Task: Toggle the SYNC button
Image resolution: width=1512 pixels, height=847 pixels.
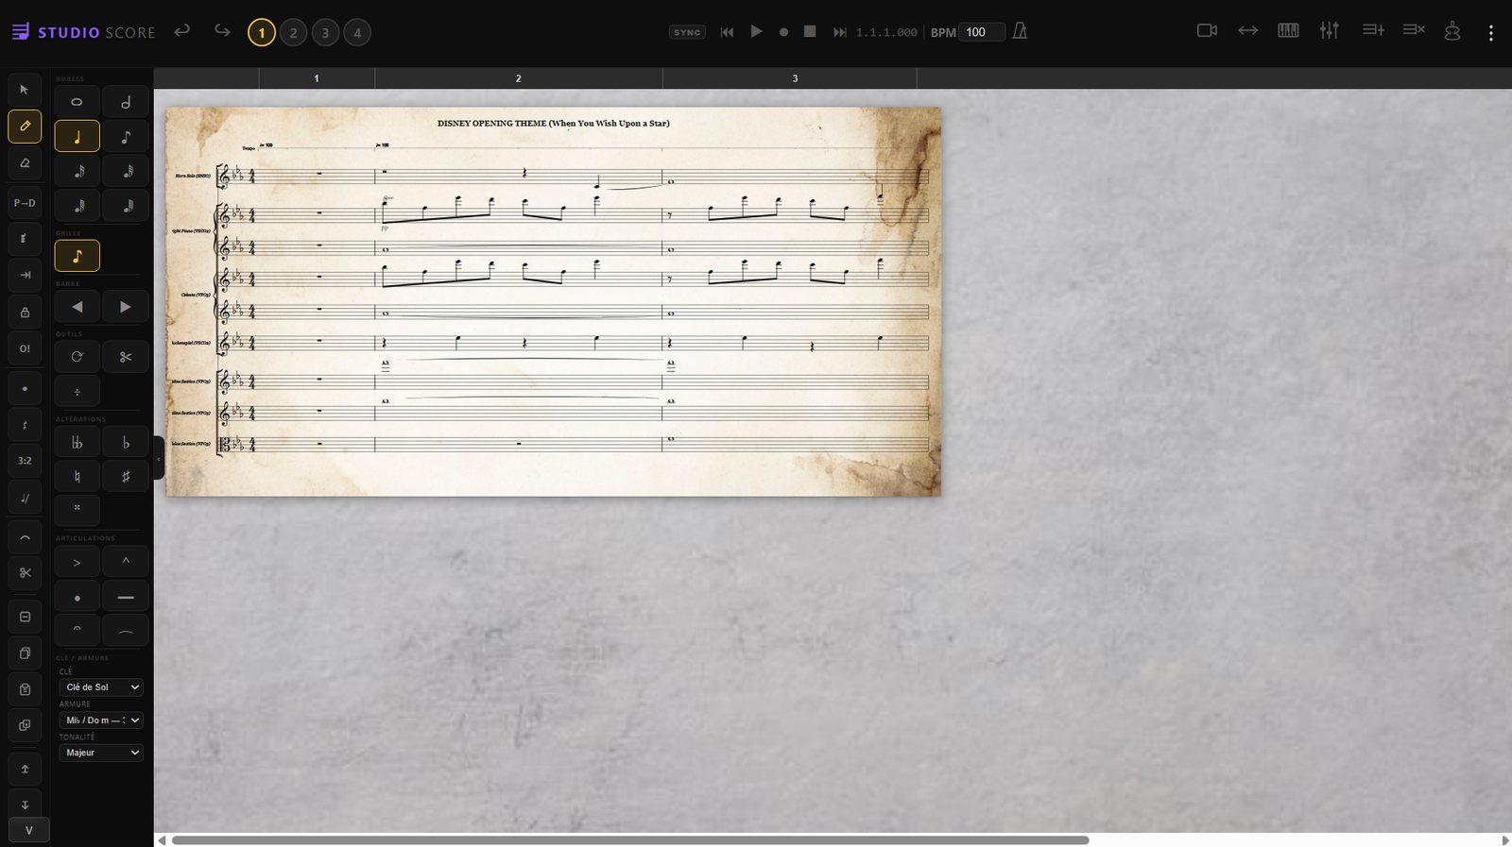Action: tap(687, 32)
